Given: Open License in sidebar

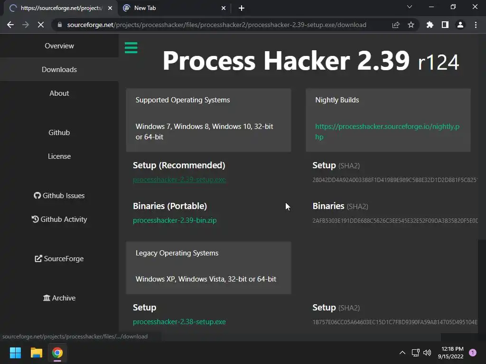Looking at the screenshot, I should pos(59,156).
